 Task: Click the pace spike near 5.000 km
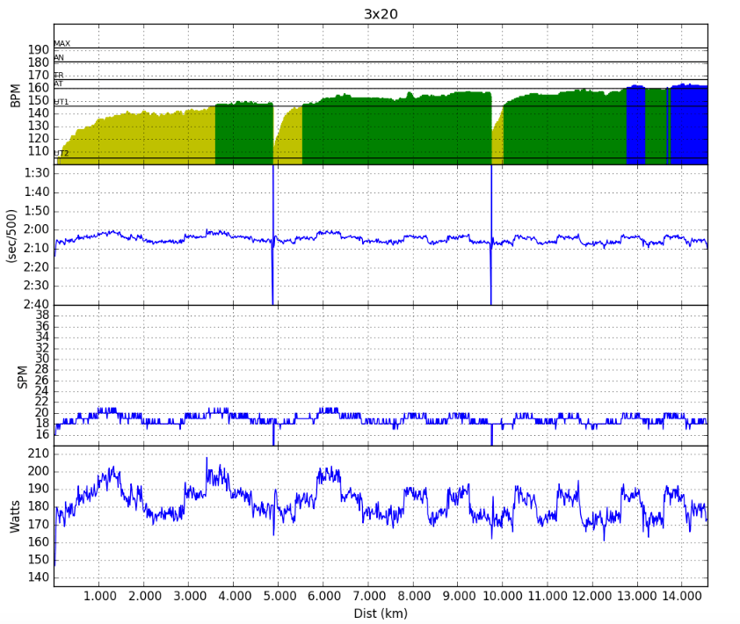(x=272, y=236)
